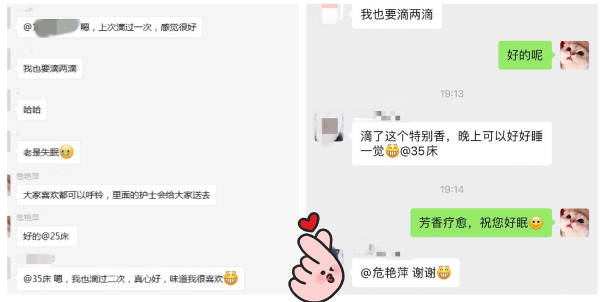Select the 哈哈 message bubble
The image size is (605, 302).
pyautogui.click(x=32, y=110)
